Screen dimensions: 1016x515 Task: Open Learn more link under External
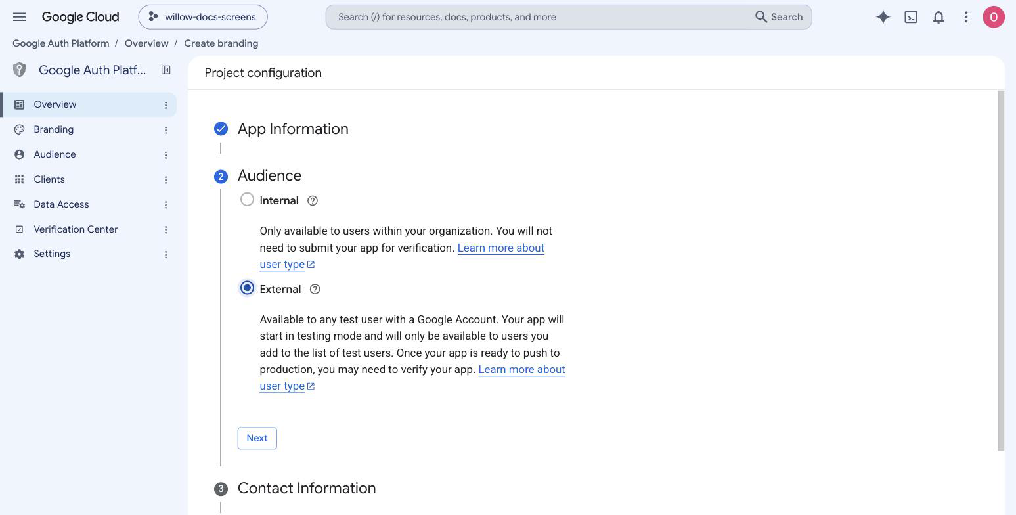[412, 378]
